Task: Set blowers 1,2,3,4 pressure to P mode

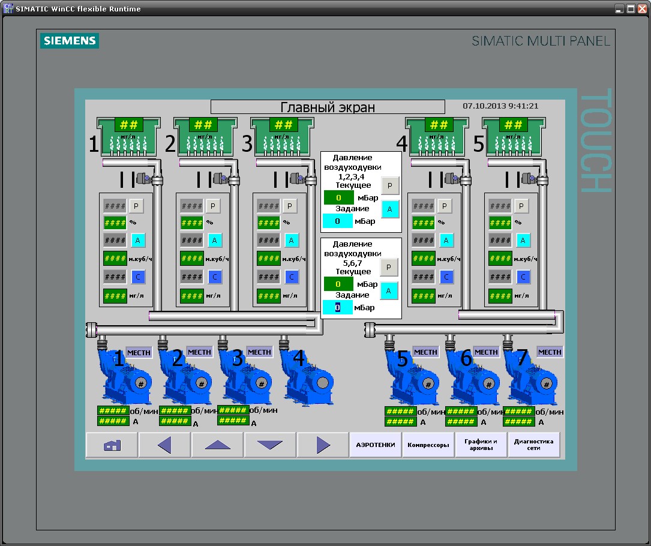Action: (390, 185)
